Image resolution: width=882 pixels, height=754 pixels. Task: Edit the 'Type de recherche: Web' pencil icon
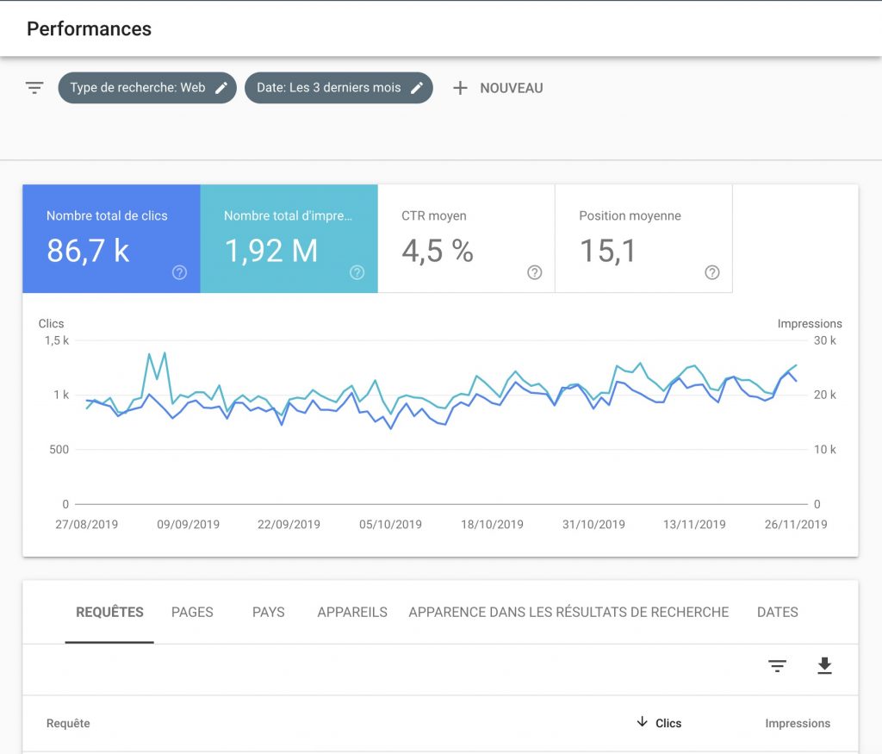221,88
